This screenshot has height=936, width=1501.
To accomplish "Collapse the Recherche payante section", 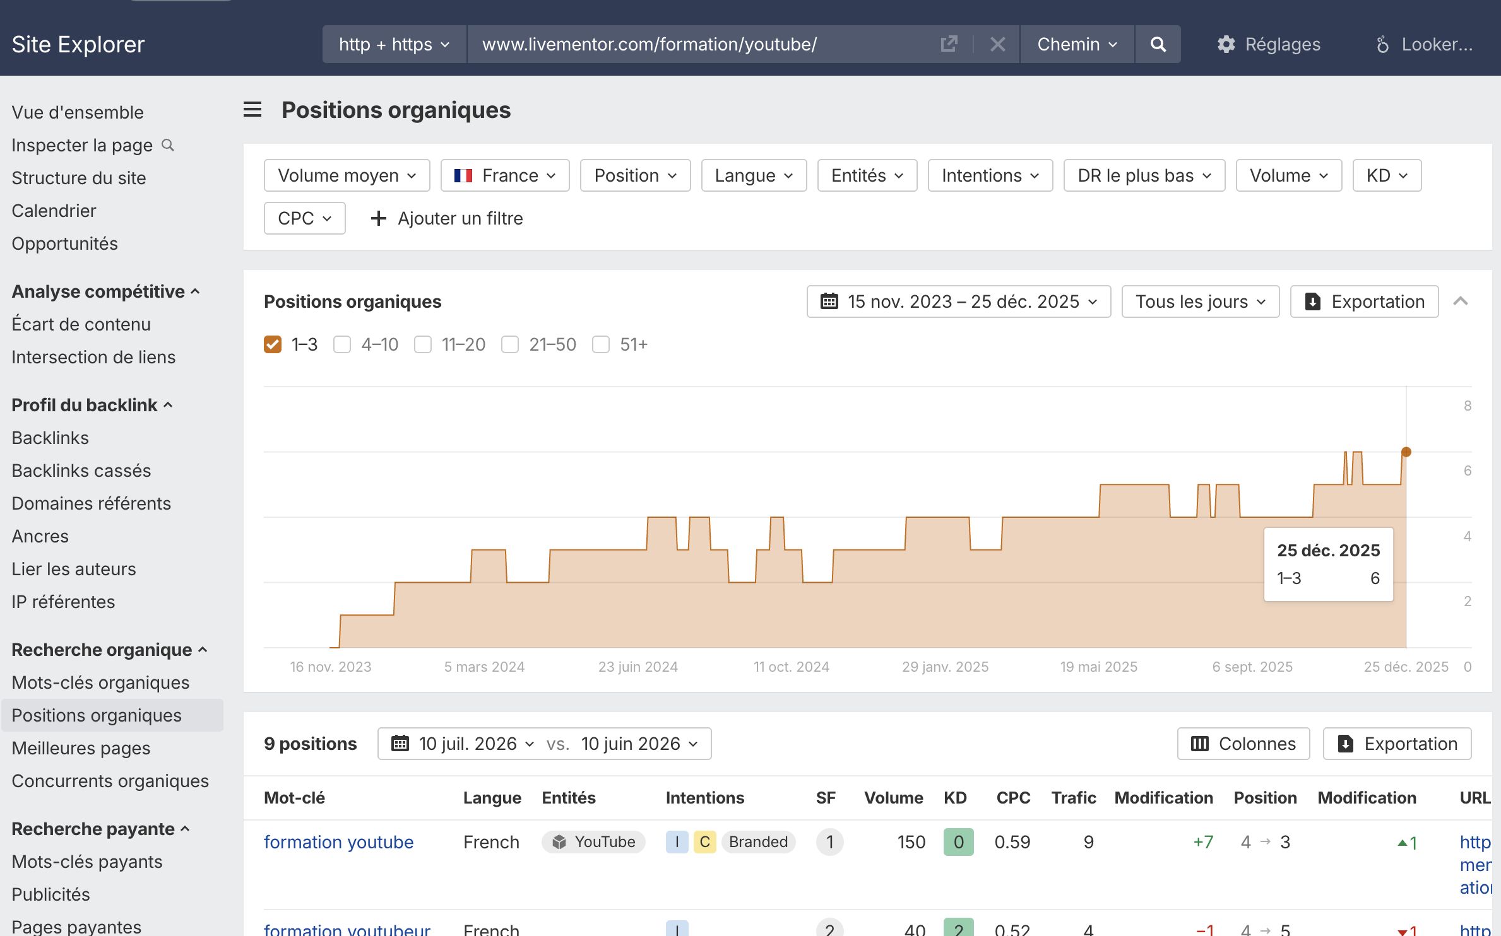I will point(100,829).
